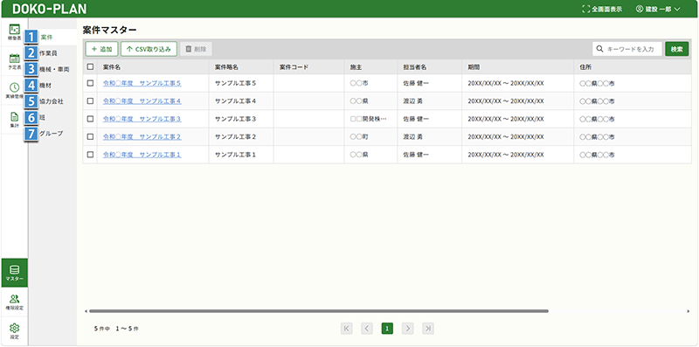The height and width of the screenshot is (347, 699).
Task: Open link 令和〇年度 サンプル工事２
Action: click(x=142, y=137)
